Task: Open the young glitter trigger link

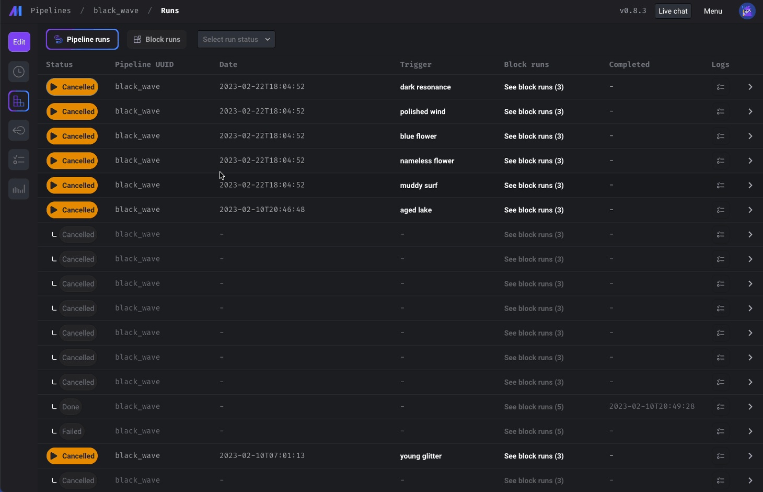Action: coord(421,456)
